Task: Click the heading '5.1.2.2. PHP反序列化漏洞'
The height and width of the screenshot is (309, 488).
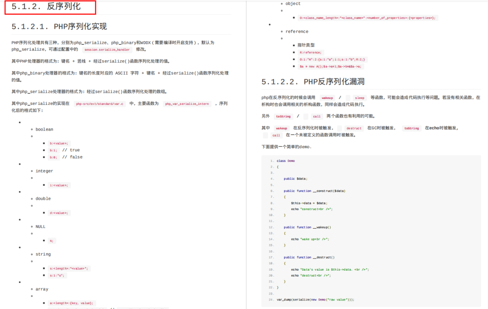Action: (313, 82)
